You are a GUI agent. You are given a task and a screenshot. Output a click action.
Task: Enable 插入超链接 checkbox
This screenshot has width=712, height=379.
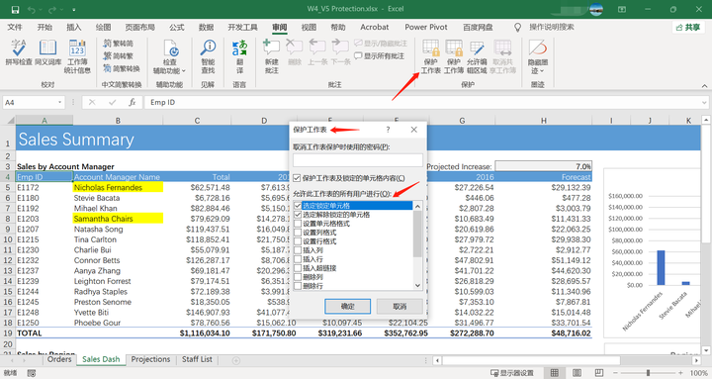click(298, 268)
